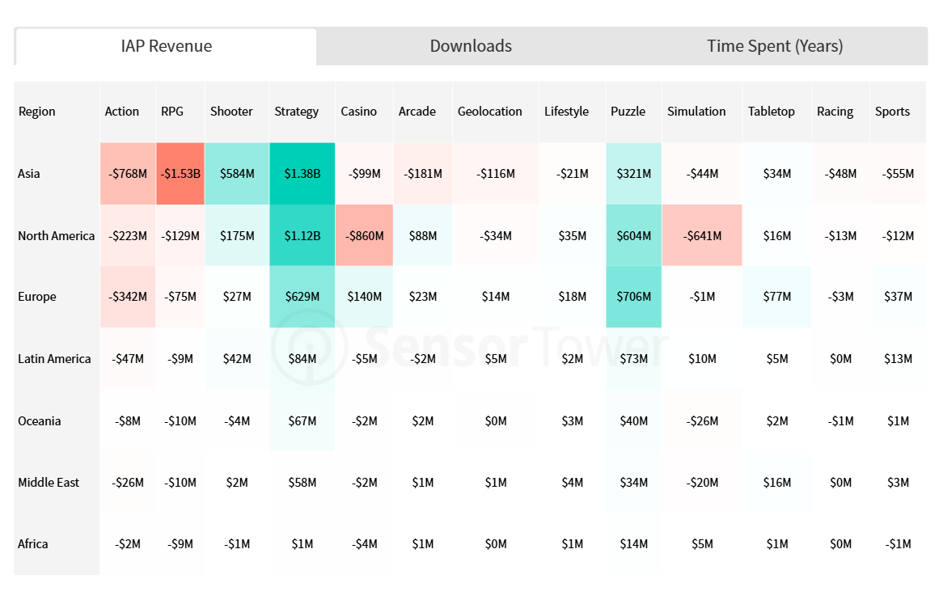Select the Asia row label
The width and height of the screenshot is (939, 604).
29,174
